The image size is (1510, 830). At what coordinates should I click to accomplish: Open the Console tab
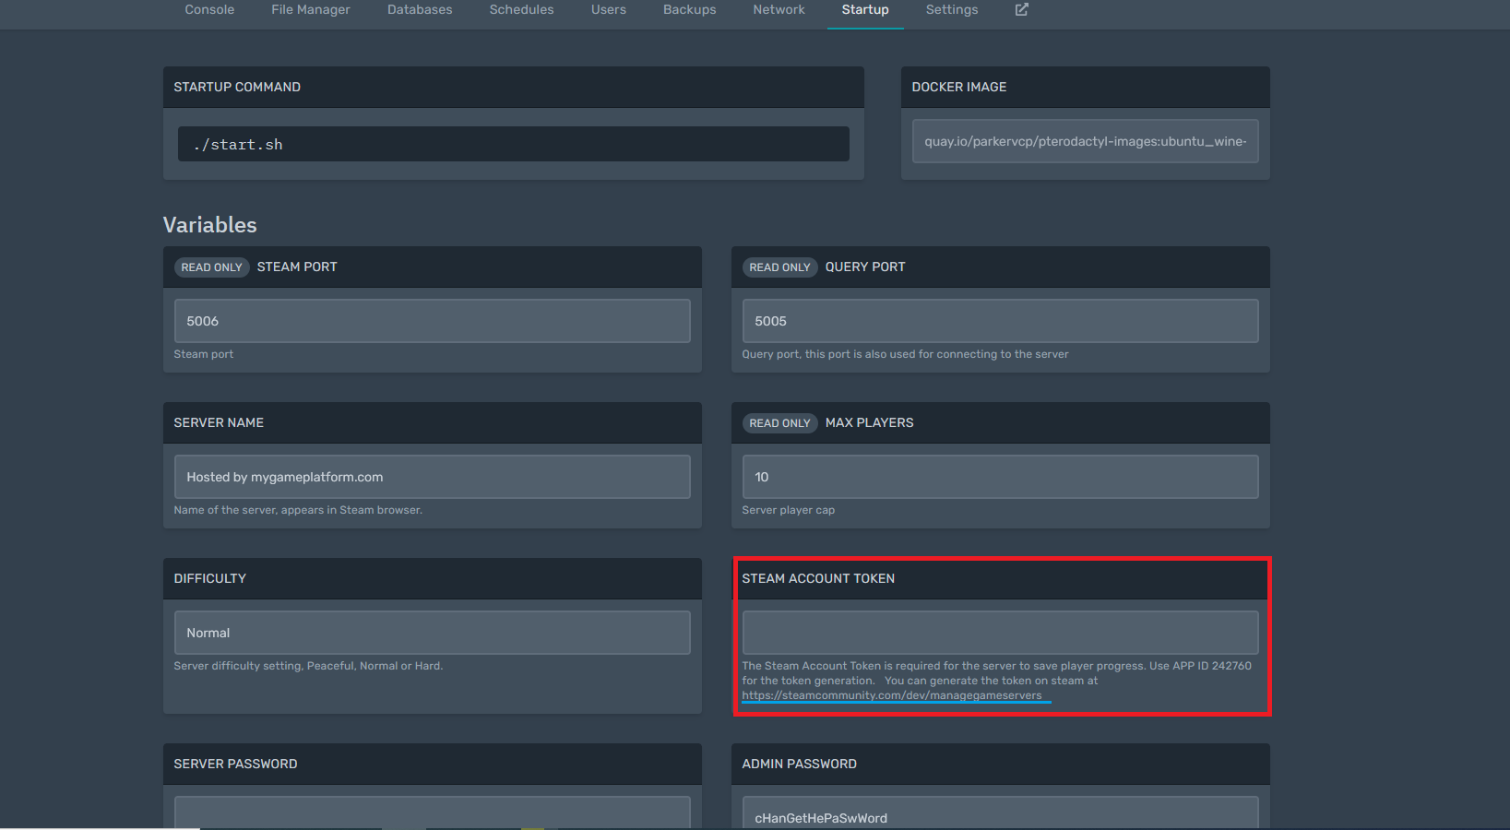209,9
